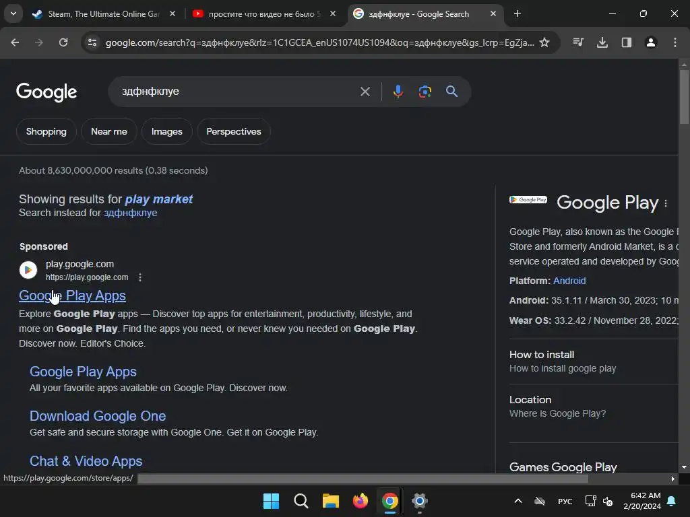Open the Windows Start menu

click(271, 501)
